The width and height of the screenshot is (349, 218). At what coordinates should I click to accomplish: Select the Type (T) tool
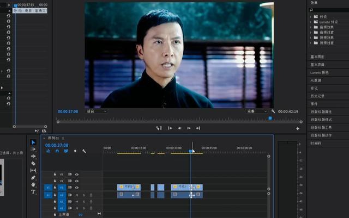click(x=33, y=192)
